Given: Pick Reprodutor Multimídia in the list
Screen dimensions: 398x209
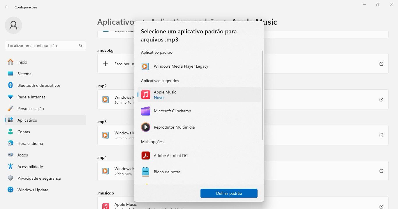Looking at the screenshot, I should pos(199,127).
